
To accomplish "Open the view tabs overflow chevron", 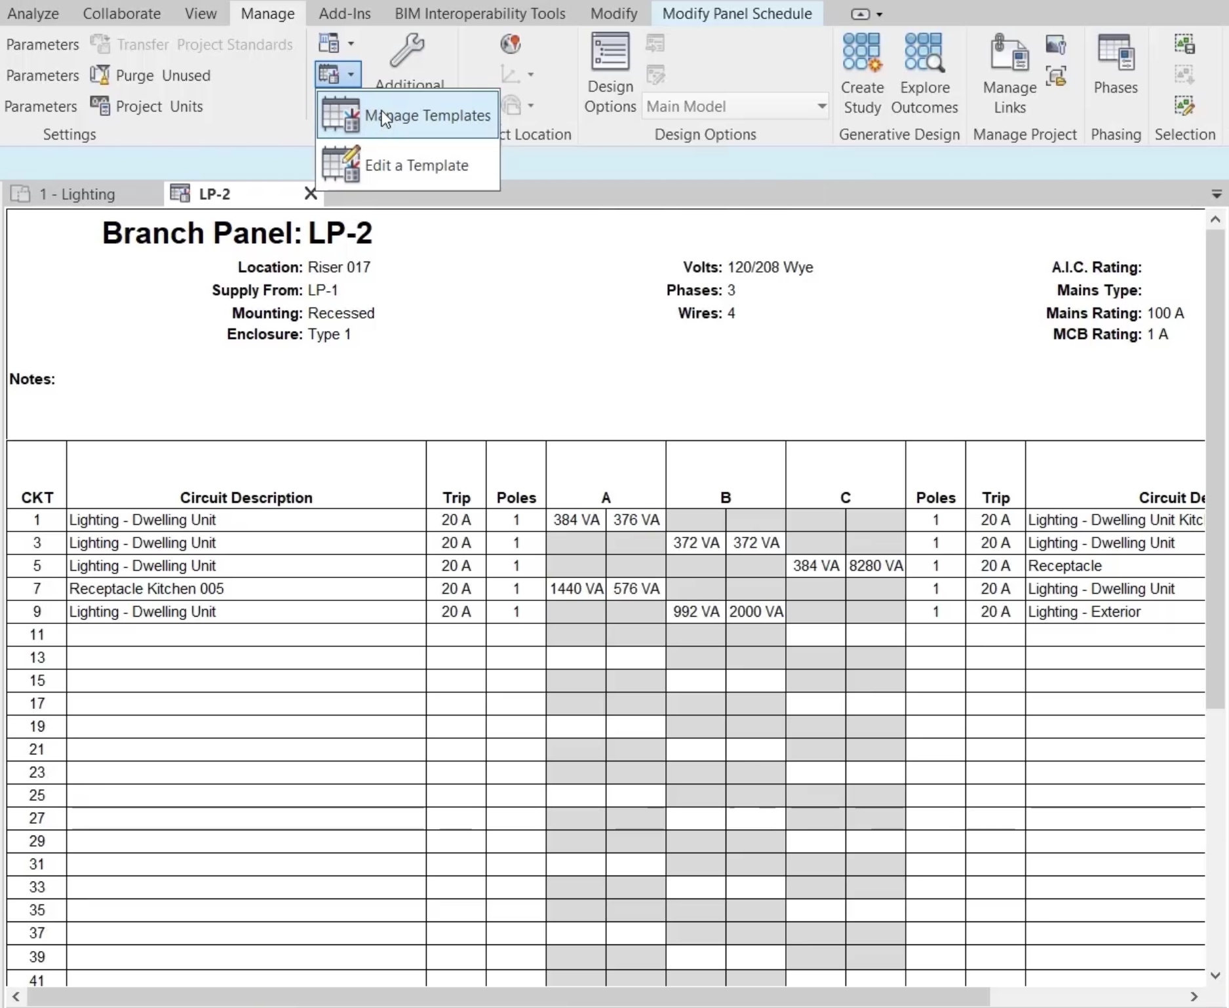I will [x=1216, y=193].
